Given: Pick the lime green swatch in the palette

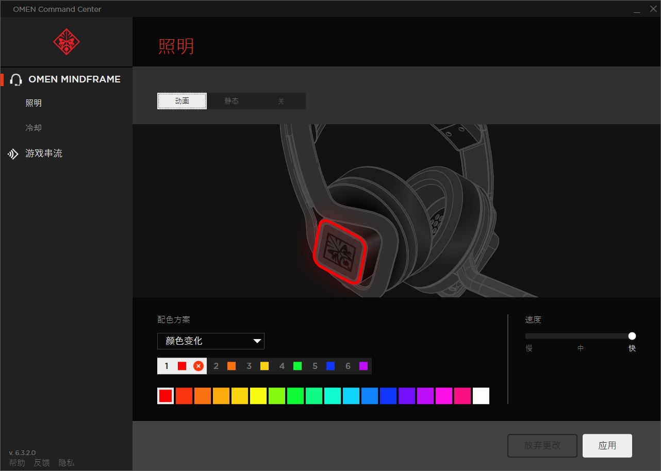Looking at the screenshot, I should click(x=277, y=396).
